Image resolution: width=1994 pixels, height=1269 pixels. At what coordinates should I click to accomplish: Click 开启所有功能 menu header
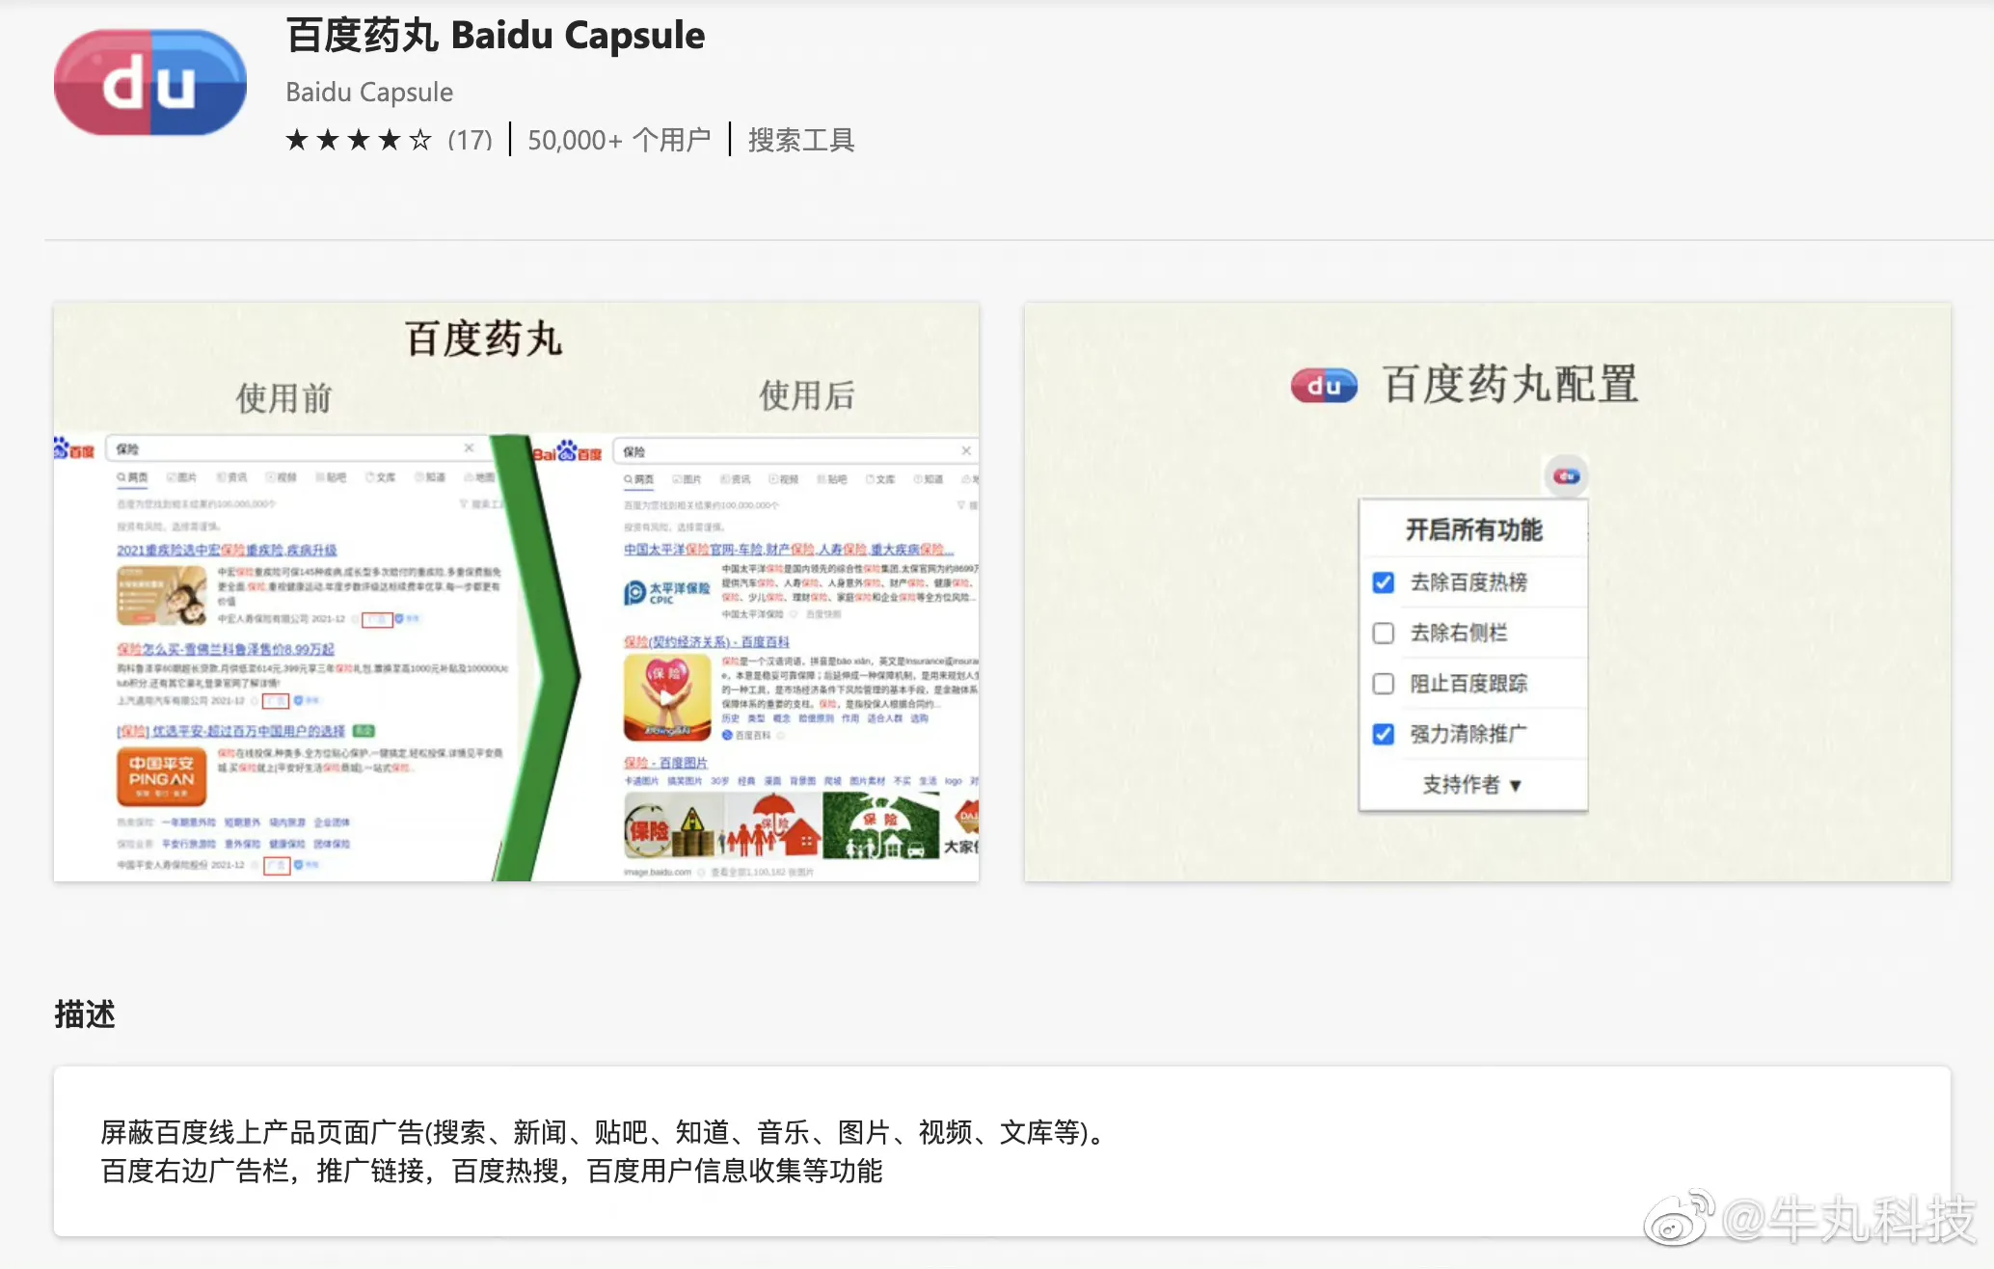coord(1473,529)
